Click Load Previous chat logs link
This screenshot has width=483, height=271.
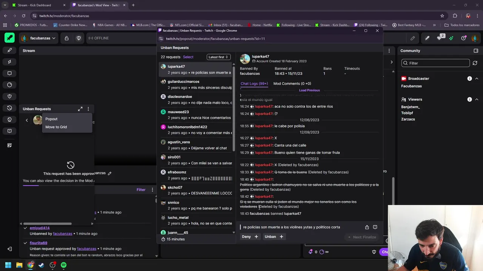point(309,90)
